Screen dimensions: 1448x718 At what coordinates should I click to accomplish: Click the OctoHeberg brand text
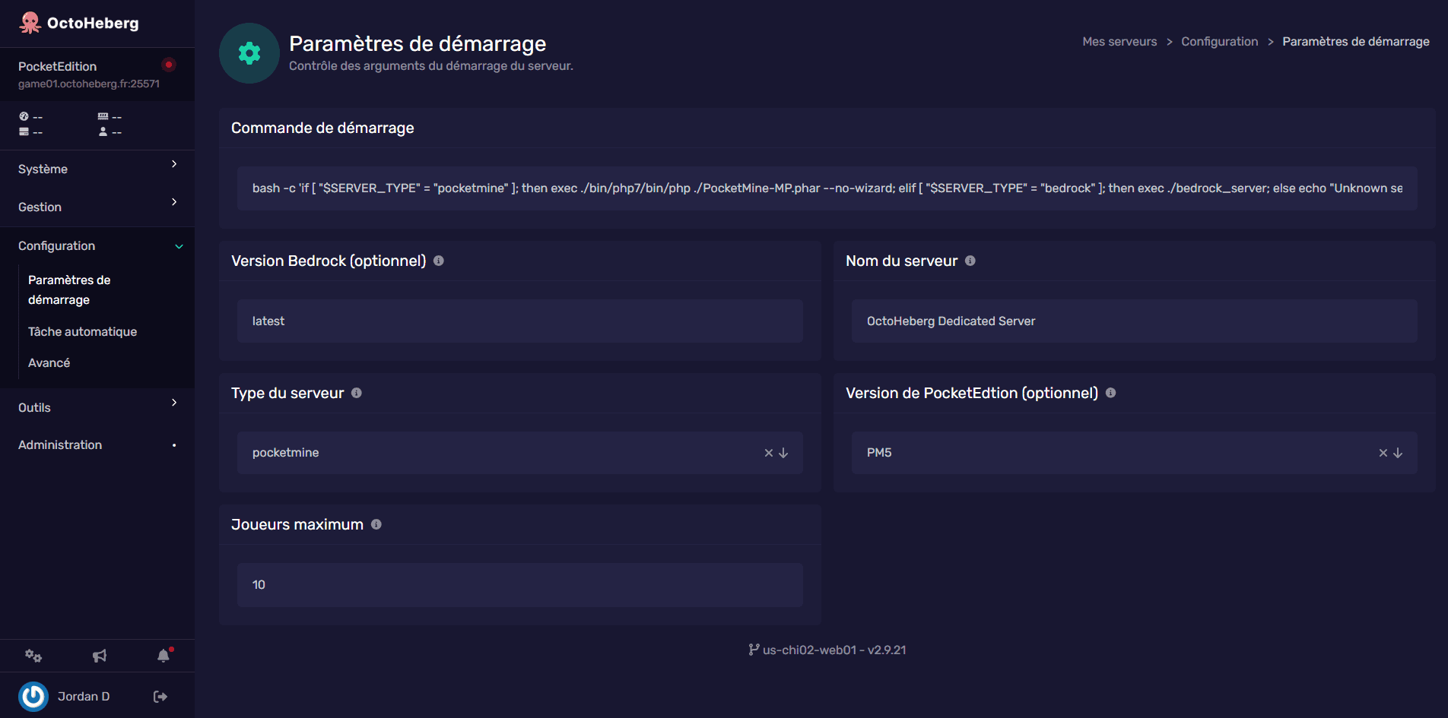pos(93,23)
